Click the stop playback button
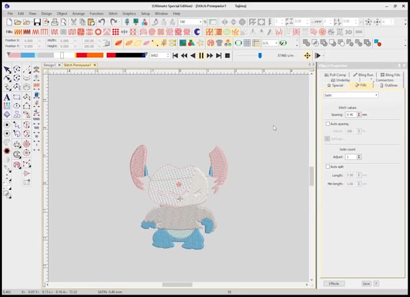 227,55
